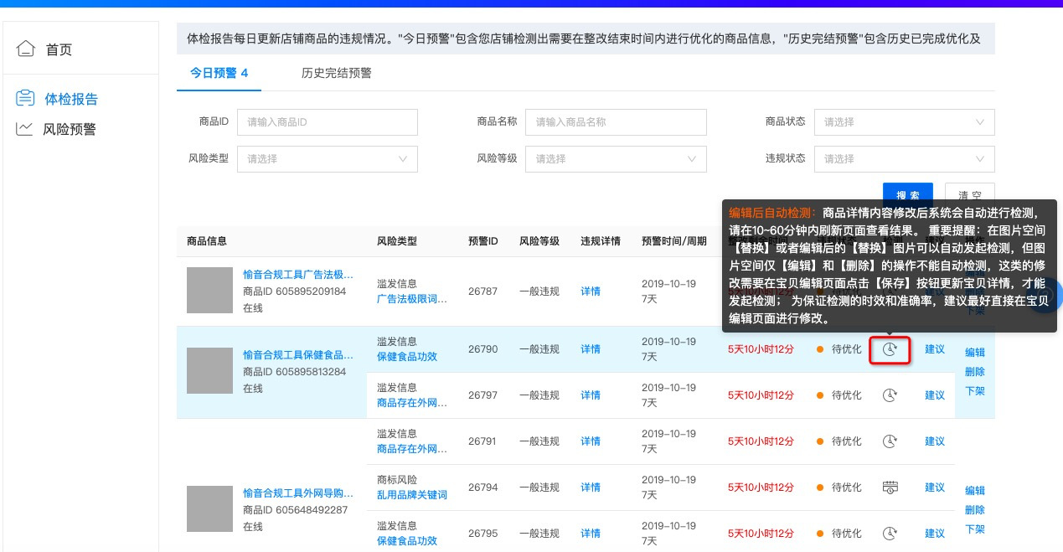Click thumbnail of product 605648492287
Image resolution: width=1063 pixels, height=552 pixels.
[209, 508]
